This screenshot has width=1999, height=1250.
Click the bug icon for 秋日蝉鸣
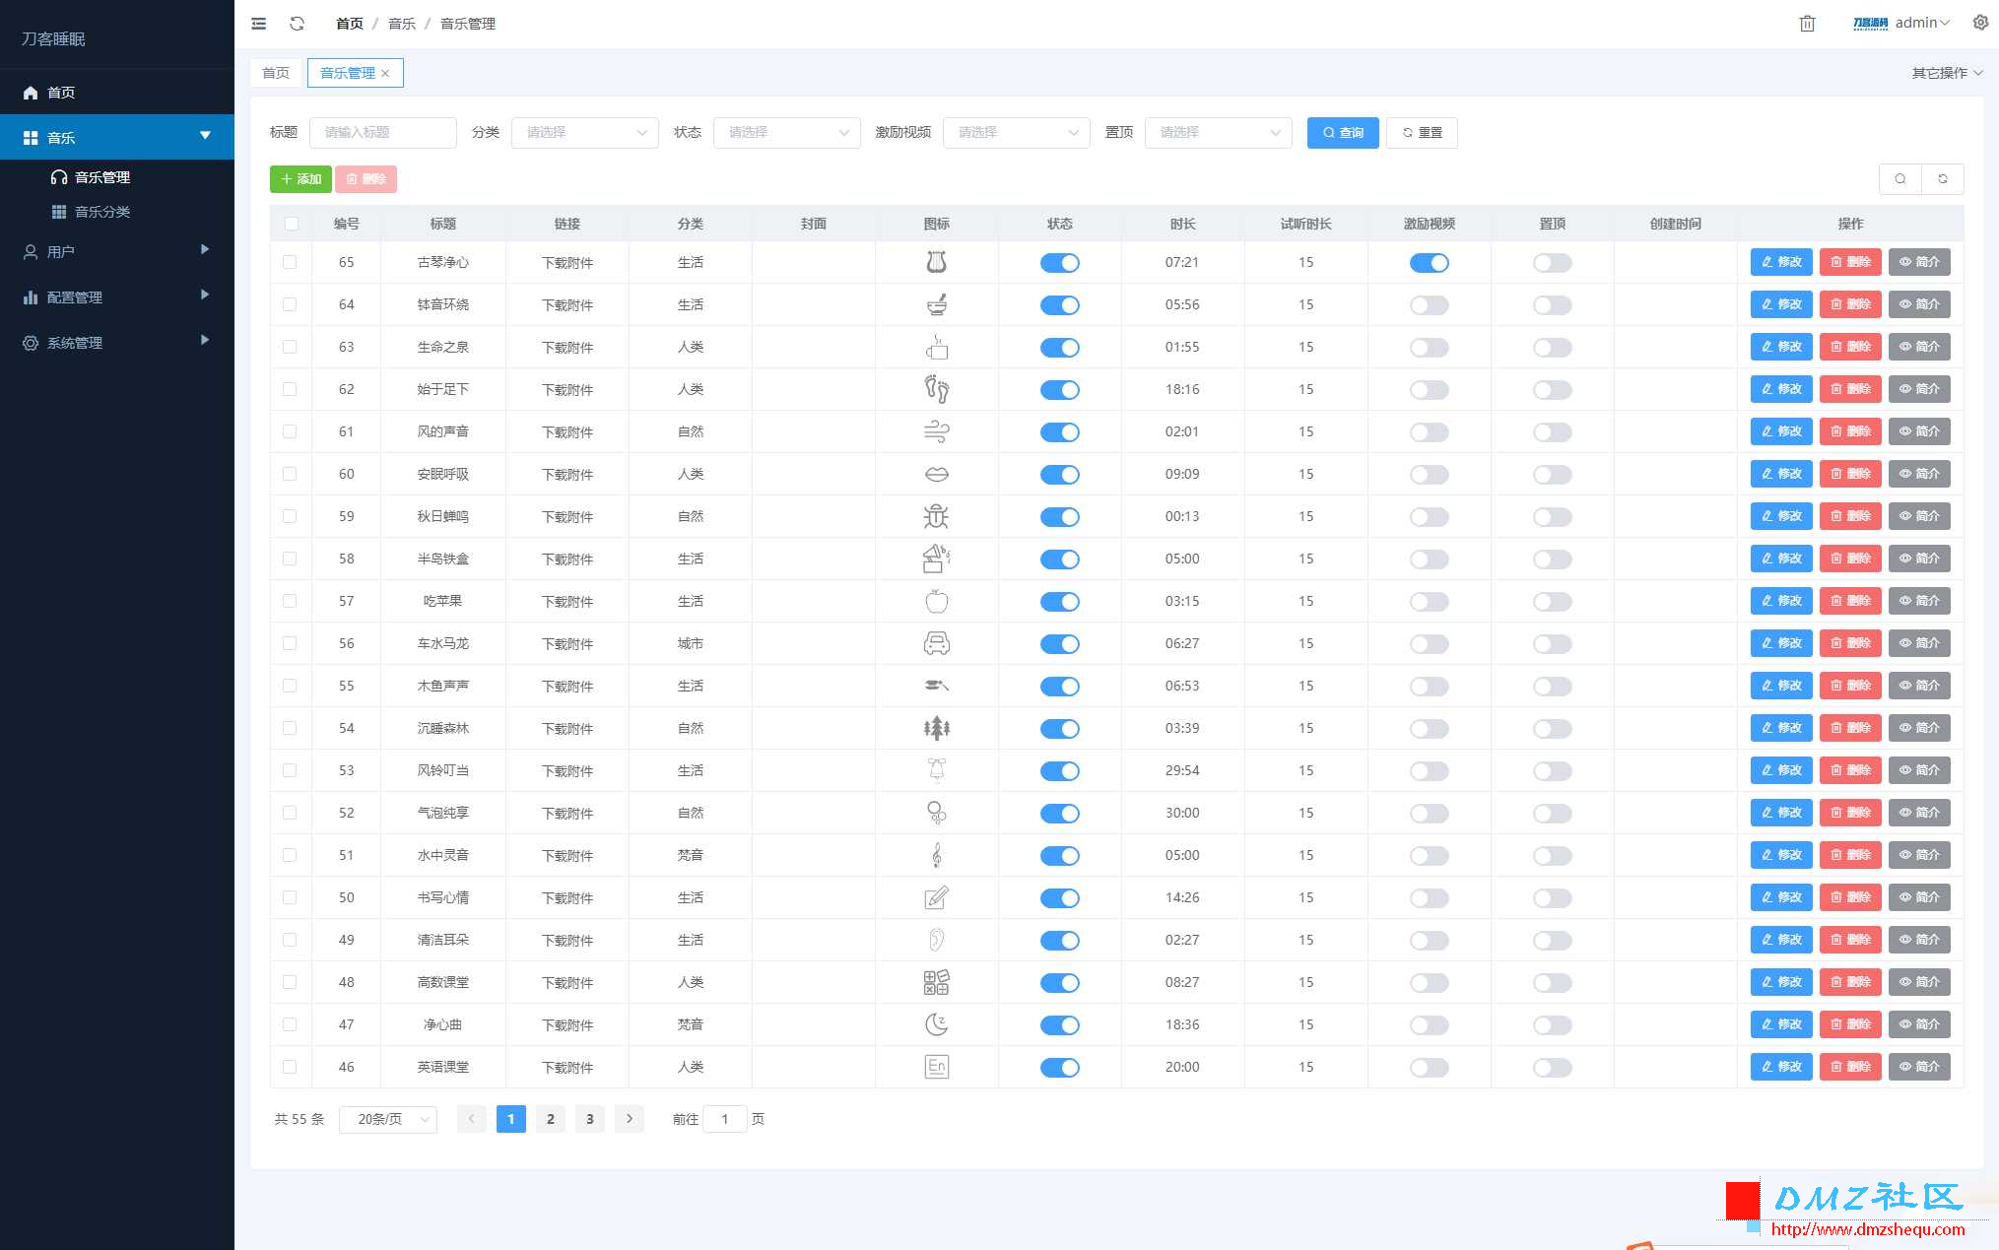[x=936, y=516]
